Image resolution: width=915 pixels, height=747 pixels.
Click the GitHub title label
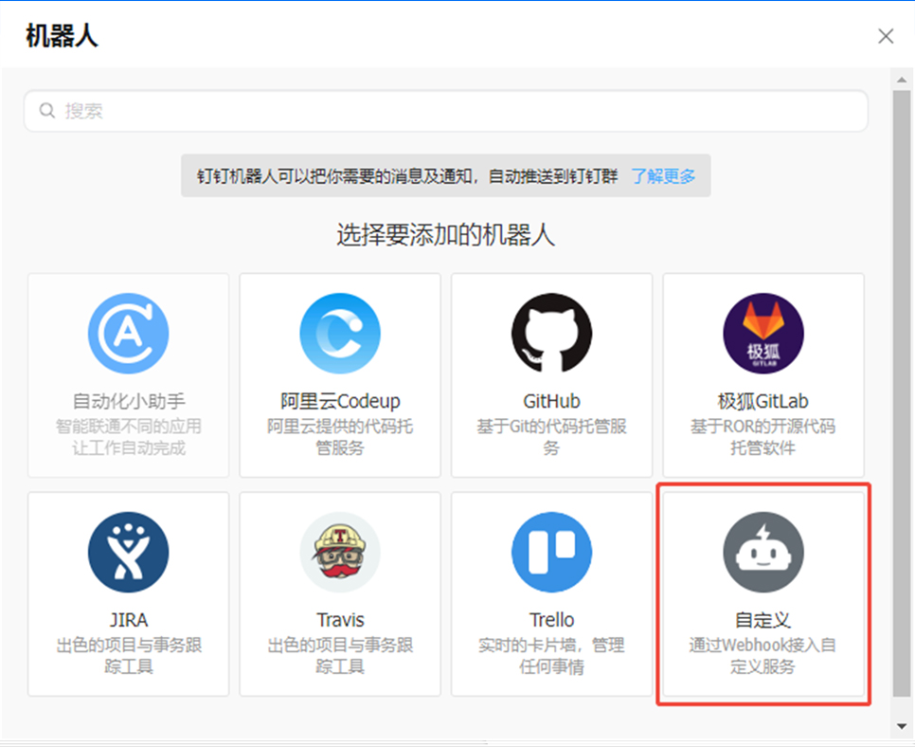(x=551, y=401)
